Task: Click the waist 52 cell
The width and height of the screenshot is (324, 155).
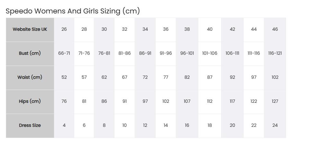Action: tap(64, 77)
